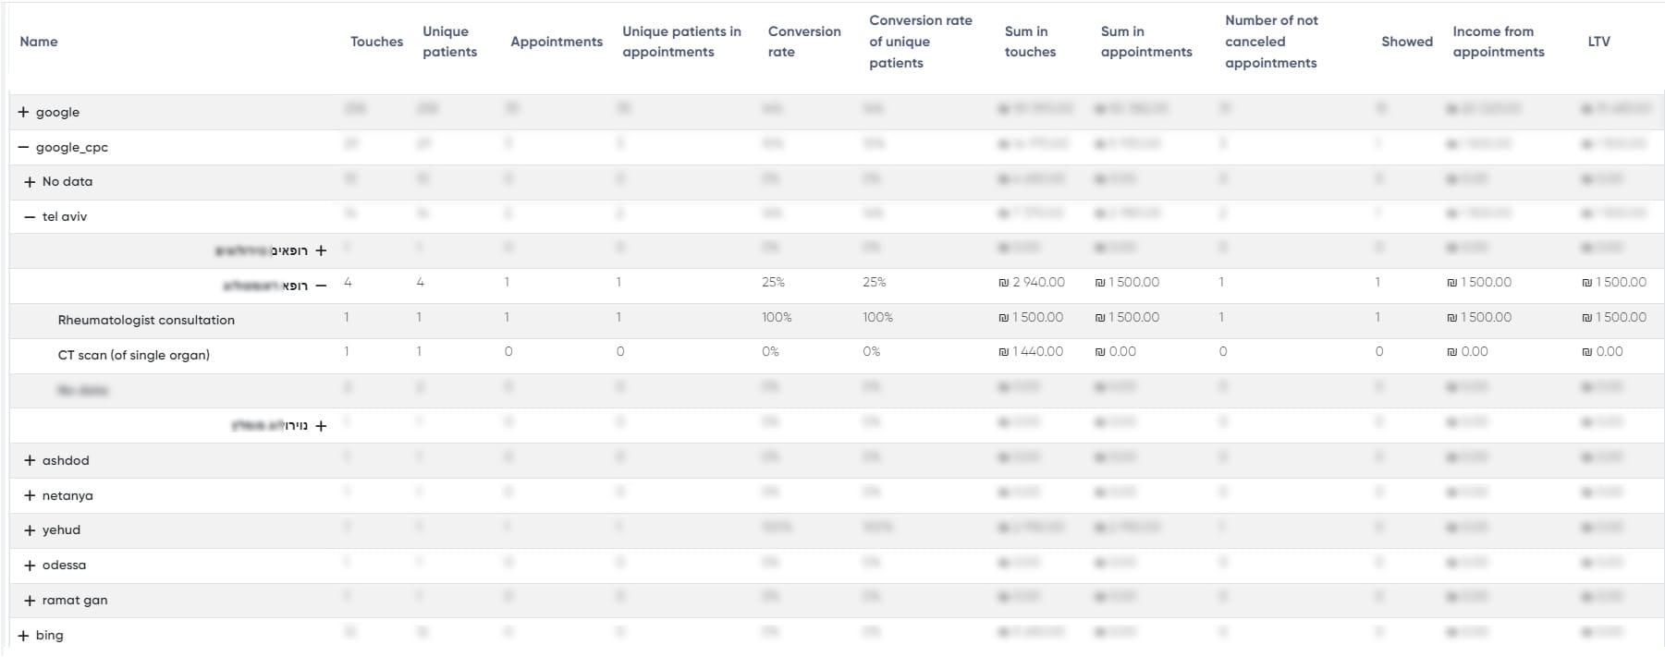The height and width of the screenshot is (657, 1665).
Task: Expand the yehud row
Action: pos(30,530)
